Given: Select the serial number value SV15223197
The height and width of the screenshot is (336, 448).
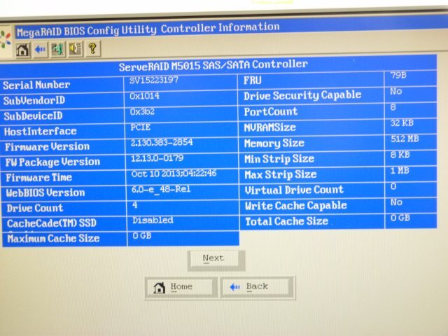Looking at the screenshot, I should coord(154,80).
